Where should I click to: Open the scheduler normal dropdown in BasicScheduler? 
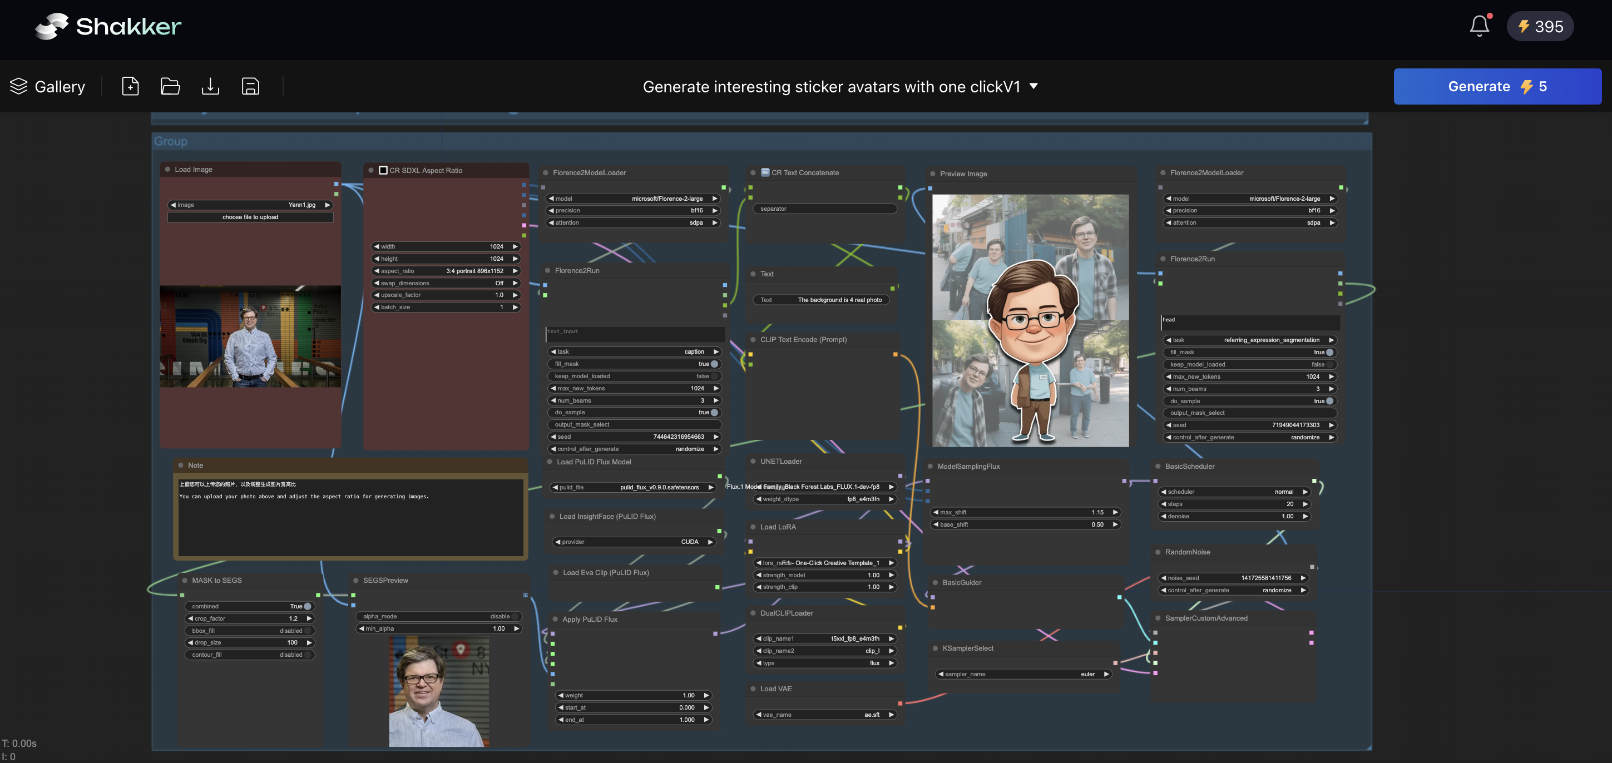pos(1233,492)
